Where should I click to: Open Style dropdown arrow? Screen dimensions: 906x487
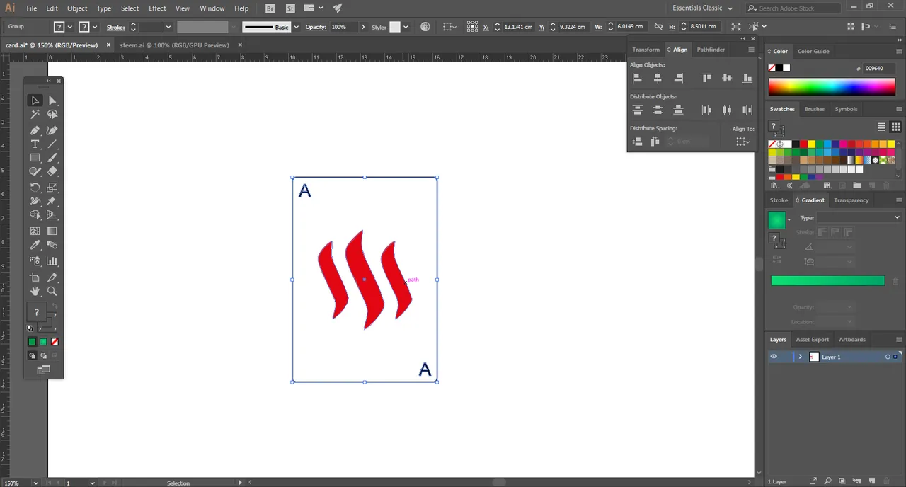point(406,27)
